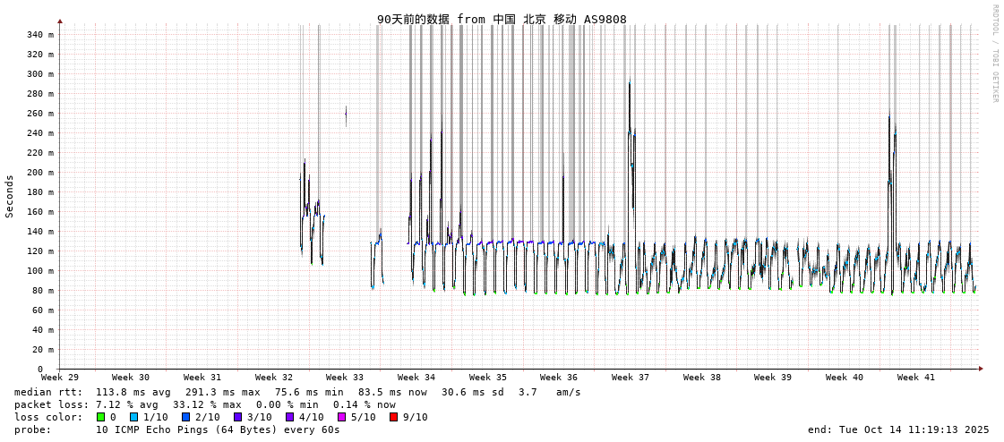Click the Week 29 label on time axis

point(60,378)
